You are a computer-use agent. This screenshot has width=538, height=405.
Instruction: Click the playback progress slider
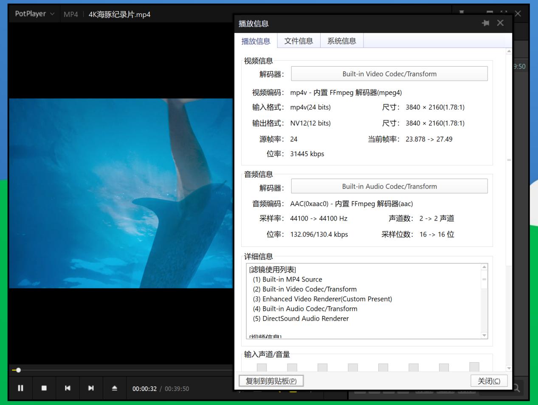pyautogui.click(x=19, y=370)
